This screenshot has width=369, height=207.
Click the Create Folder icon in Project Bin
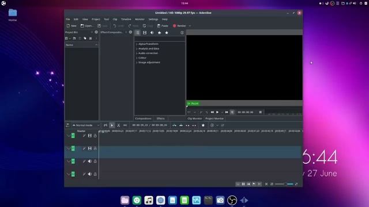(x=74, y=39)
